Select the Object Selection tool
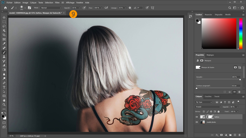246x138 pixels. pyautogui.click(x=4, y=30)
